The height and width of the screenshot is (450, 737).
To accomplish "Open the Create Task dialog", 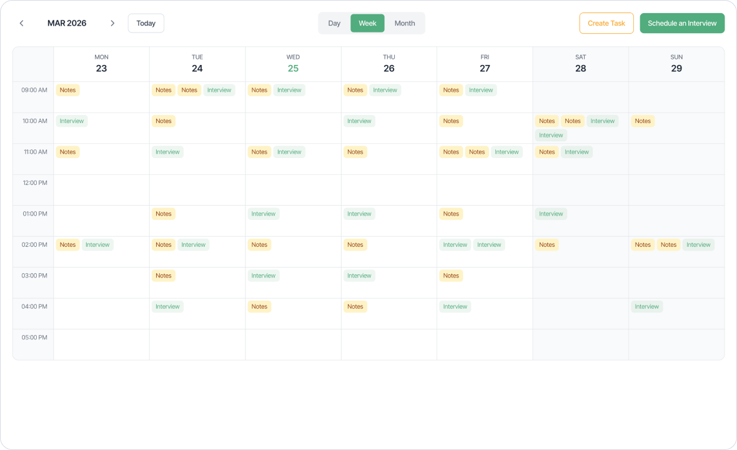I will [606, 22].
